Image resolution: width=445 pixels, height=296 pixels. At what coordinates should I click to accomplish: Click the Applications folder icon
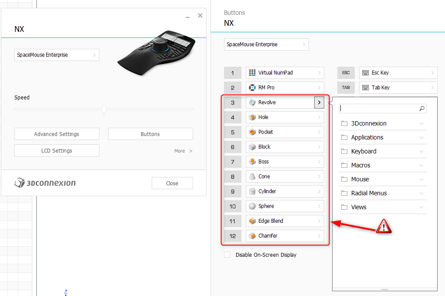tap(344, 137)
